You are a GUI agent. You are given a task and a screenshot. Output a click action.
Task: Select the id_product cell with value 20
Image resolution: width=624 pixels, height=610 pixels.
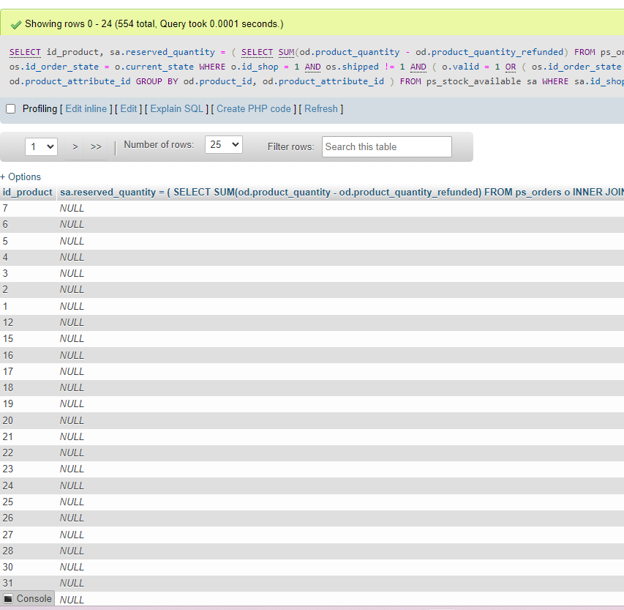click(x=28, y=420)
